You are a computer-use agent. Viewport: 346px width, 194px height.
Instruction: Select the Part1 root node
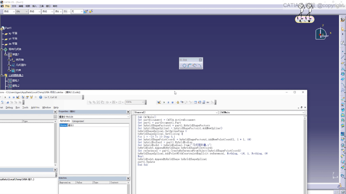8,28
